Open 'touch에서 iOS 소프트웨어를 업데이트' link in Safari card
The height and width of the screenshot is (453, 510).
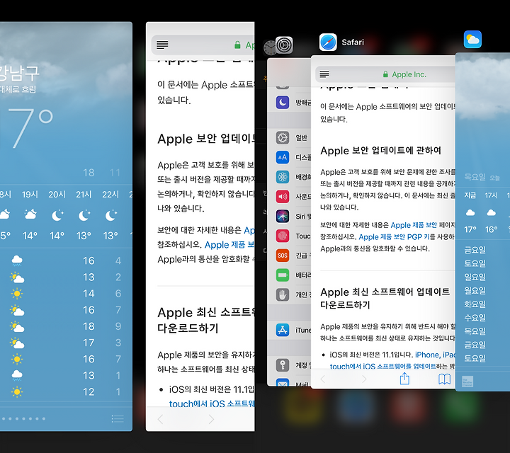[382, 366]
